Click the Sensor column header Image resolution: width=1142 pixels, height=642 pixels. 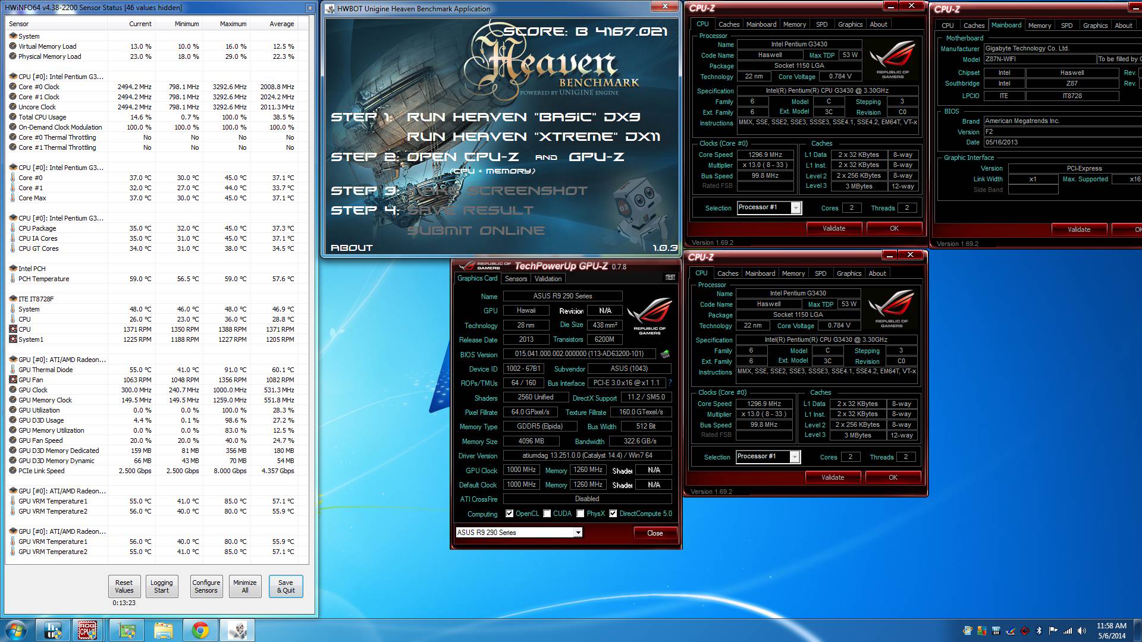click(57, 24)
